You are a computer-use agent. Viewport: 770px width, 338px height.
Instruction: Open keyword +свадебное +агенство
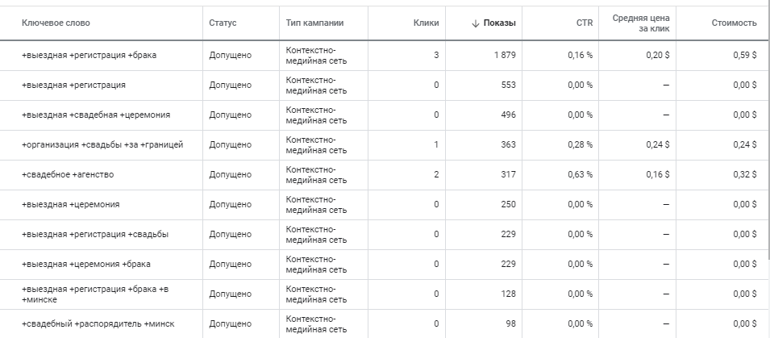(x=68, y=174)
